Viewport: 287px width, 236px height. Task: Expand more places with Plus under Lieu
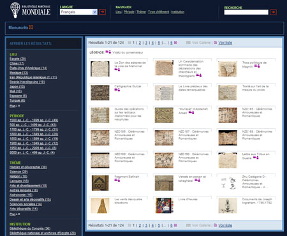click(15, 106)
